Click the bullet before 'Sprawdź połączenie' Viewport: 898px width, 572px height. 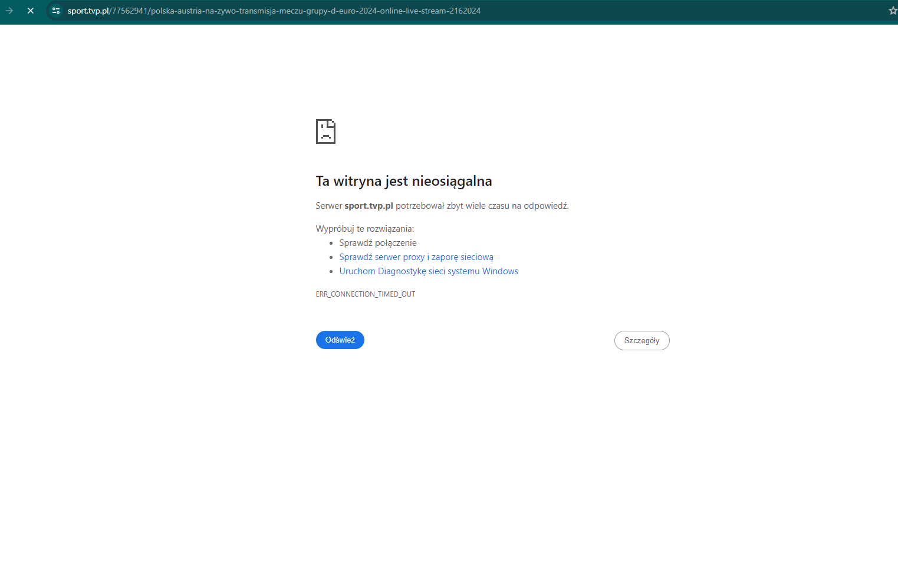(331, 244)
